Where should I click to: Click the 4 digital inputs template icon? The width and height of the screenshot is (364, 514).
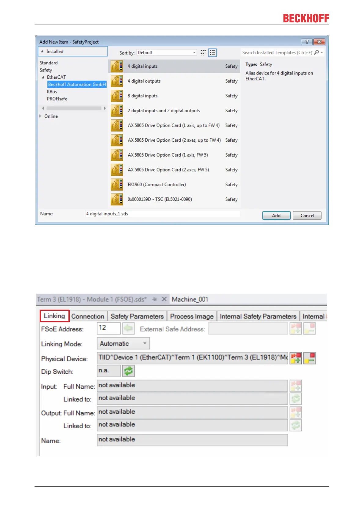117,66
